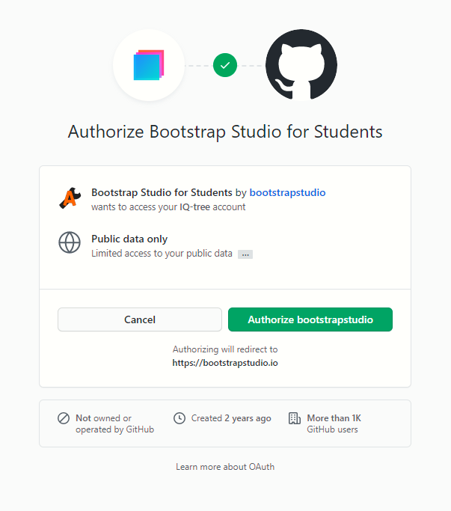Click the orange A wrench app avatar
451x511 pixels.
[x=70, y=198]
